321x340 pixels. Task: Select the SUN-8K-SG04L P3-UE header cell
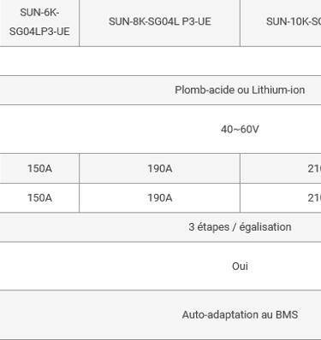160,22
